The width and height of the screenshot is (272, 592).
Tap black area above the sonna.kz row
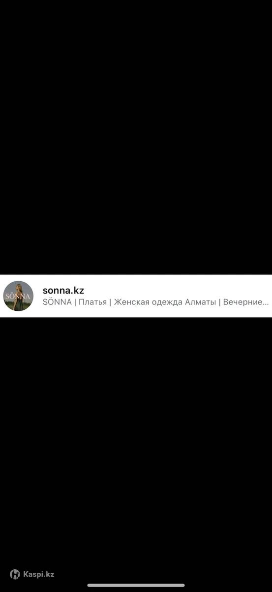pos(136,137)
